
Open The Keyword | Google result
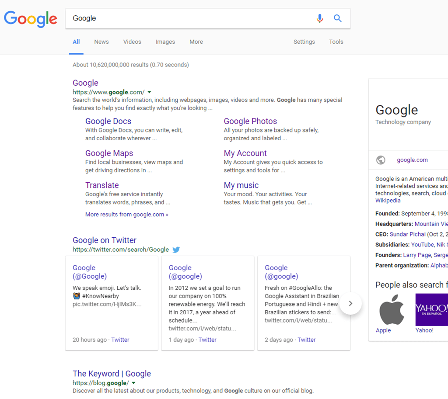click(x=112, y=374)
